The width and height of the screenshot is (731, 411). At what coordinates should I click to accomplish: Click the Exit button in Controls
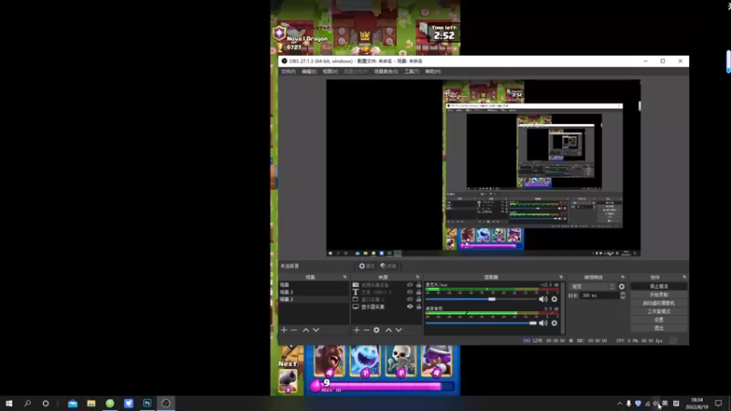coord(659,328)
